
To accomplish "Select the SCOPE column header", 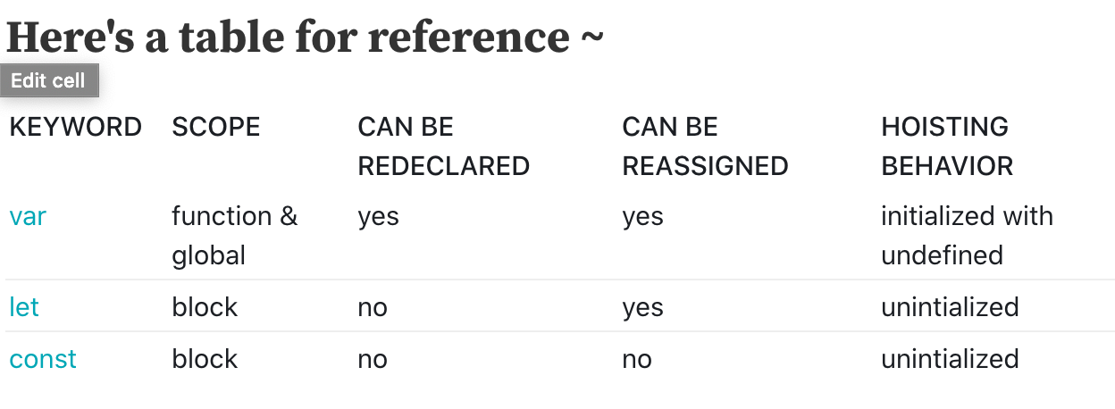I will (216, 127).
